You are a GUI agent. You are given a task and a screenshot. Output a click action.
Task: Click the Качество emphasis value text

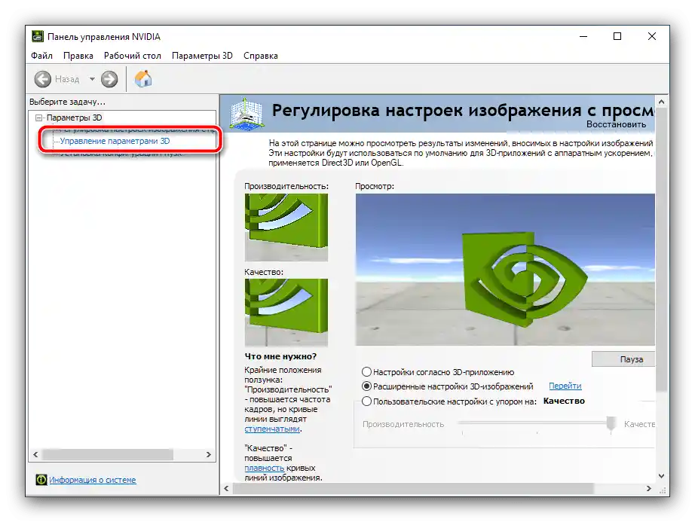pyautogui.click(x=564, y=401)
